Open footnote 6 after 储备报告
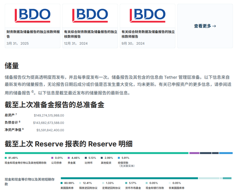The width and height of the screenshot is (236, 192). click(x=32, y=92)
